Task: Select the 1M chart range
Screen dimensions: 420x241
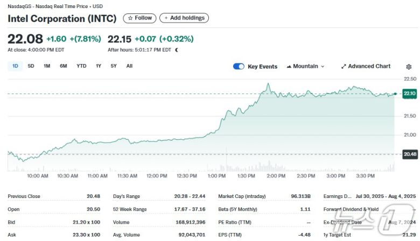Action: click(x=47, y=66)
